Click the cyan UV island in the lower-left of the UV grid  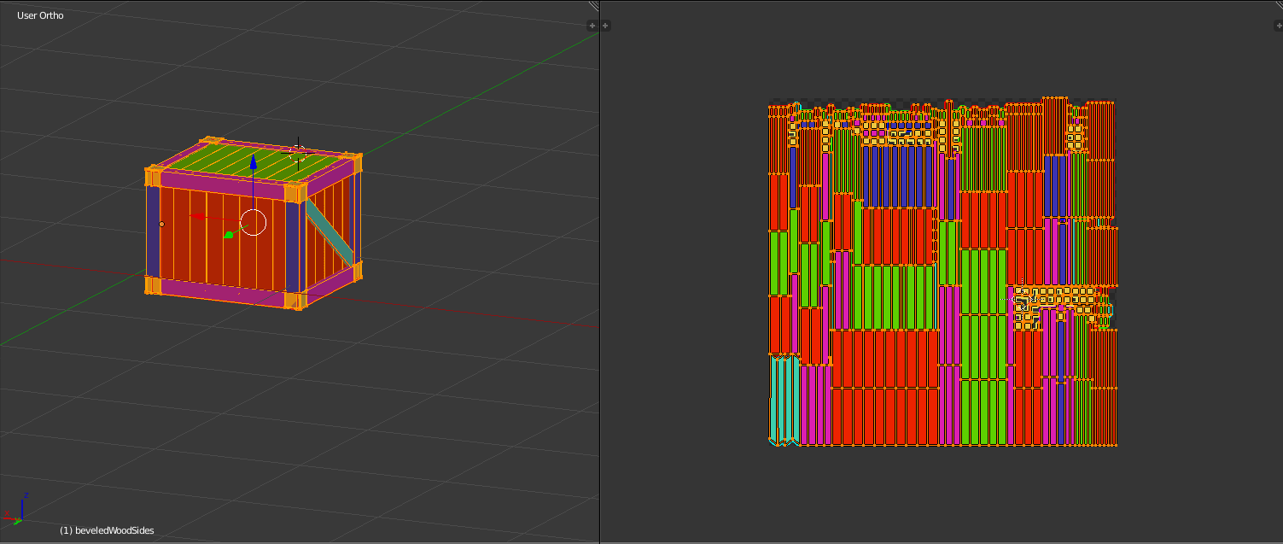(x=785, y=401)
